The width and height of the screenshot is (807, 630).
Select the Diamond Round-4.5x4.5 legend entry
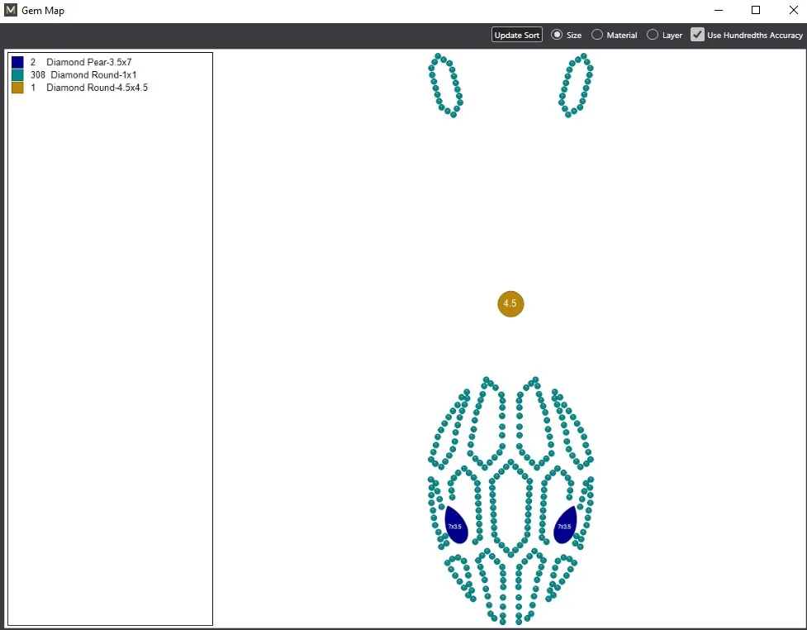[x=97, y=88]
